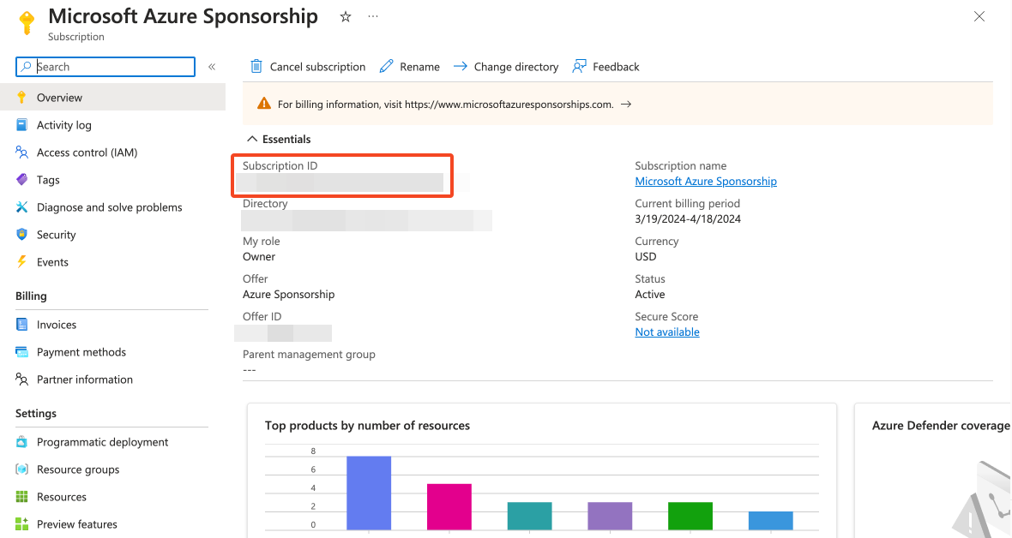Click the Partner information icon
The width and height of the screenshot is (1012, 538).
pyautogui.click(x=22, y=380)
